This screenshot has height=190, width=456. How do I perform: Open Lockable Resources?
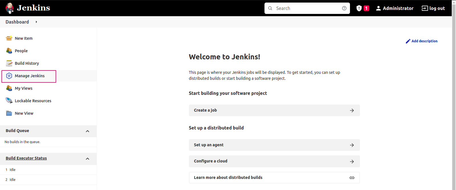[x=33, y=101]
